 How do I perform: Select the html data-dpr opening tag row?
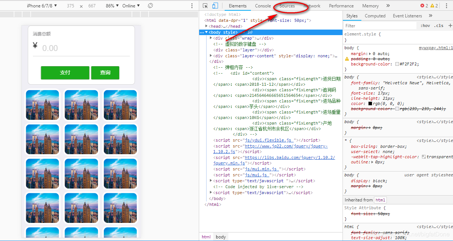(x=258, y=20)
